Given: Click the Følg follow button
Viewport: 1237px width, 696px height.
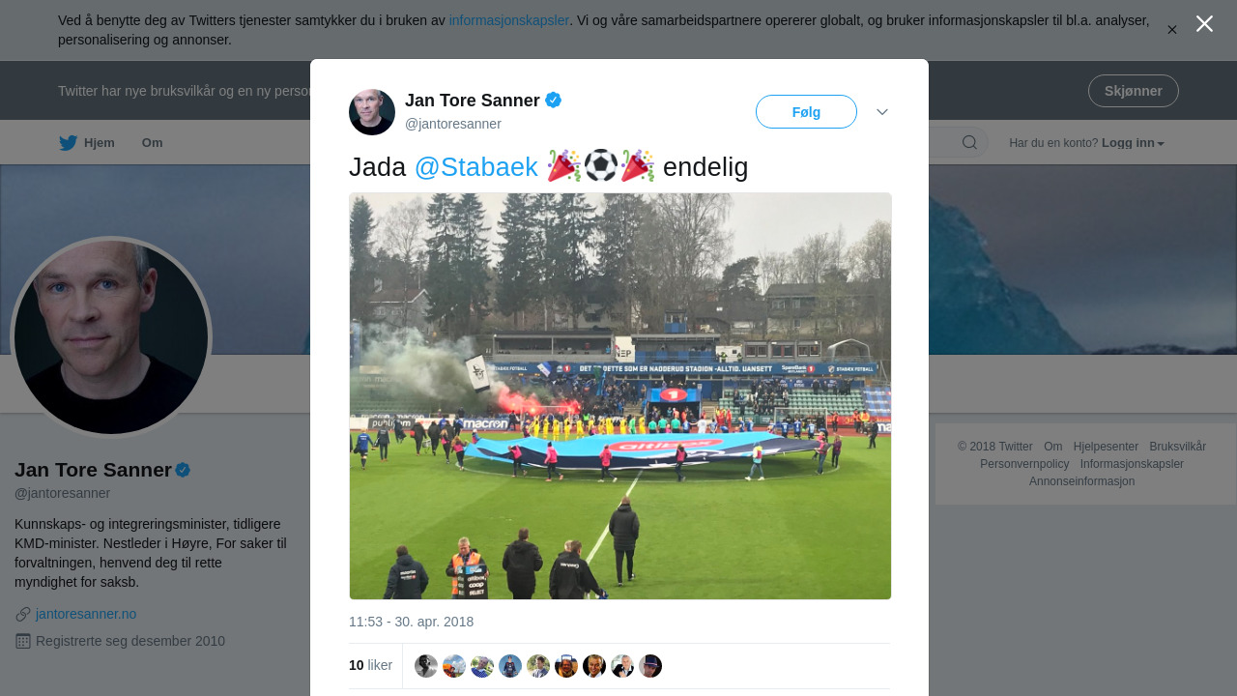Looking at the screenshot, I should coord(806,112).
